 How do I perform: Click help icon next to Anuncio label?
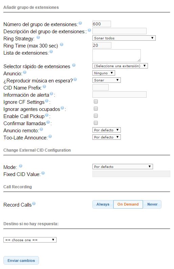pos(25,72)
